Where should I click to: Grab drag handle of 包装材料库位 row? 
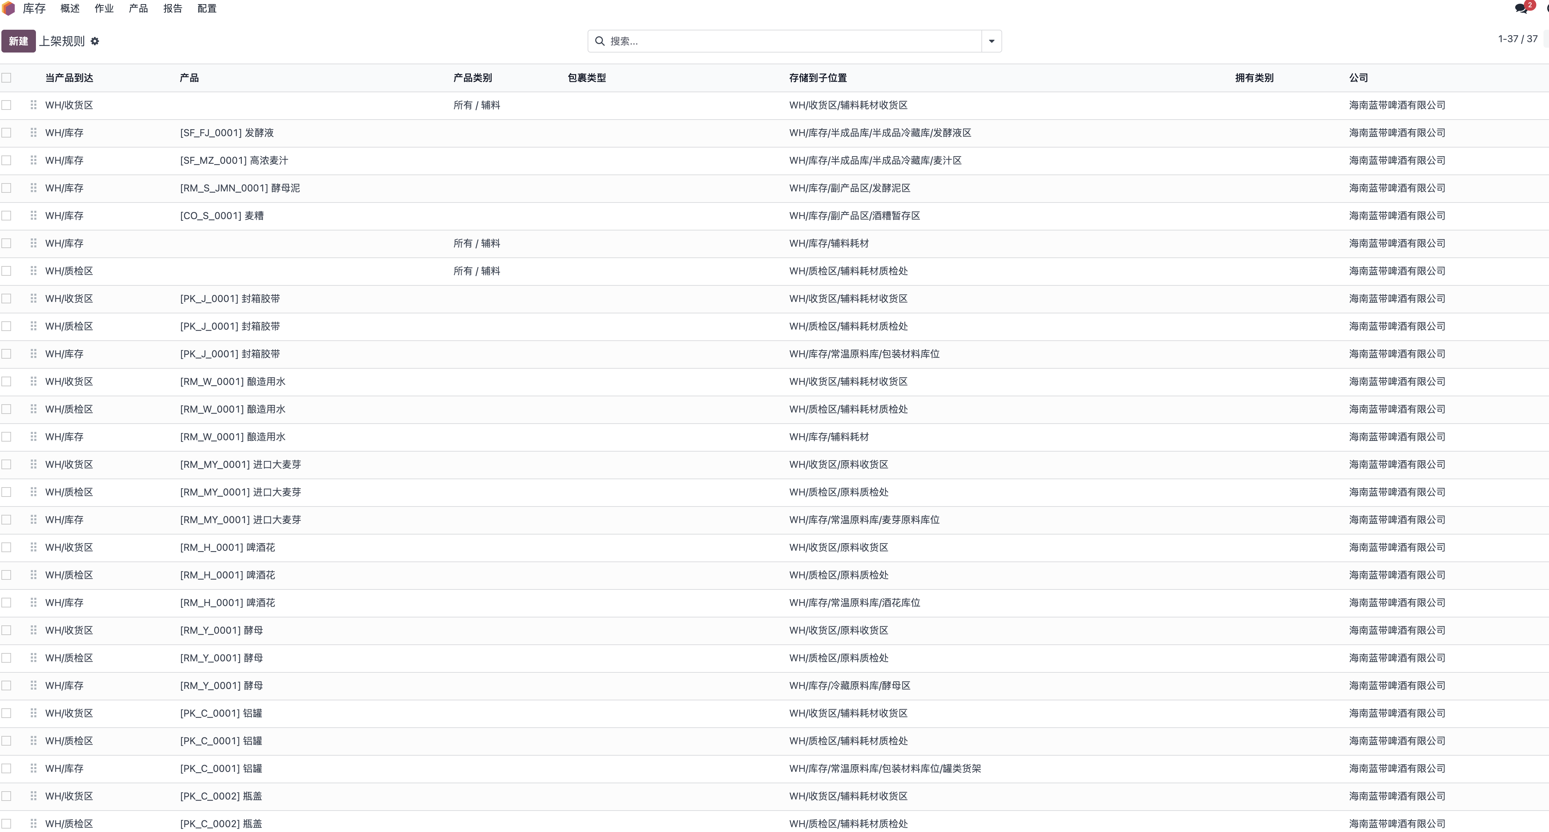pyautogui.click(x=34, y=354)
